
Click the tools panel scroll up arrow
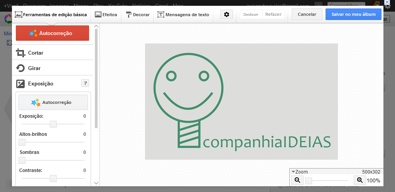(x=96, y=26)
